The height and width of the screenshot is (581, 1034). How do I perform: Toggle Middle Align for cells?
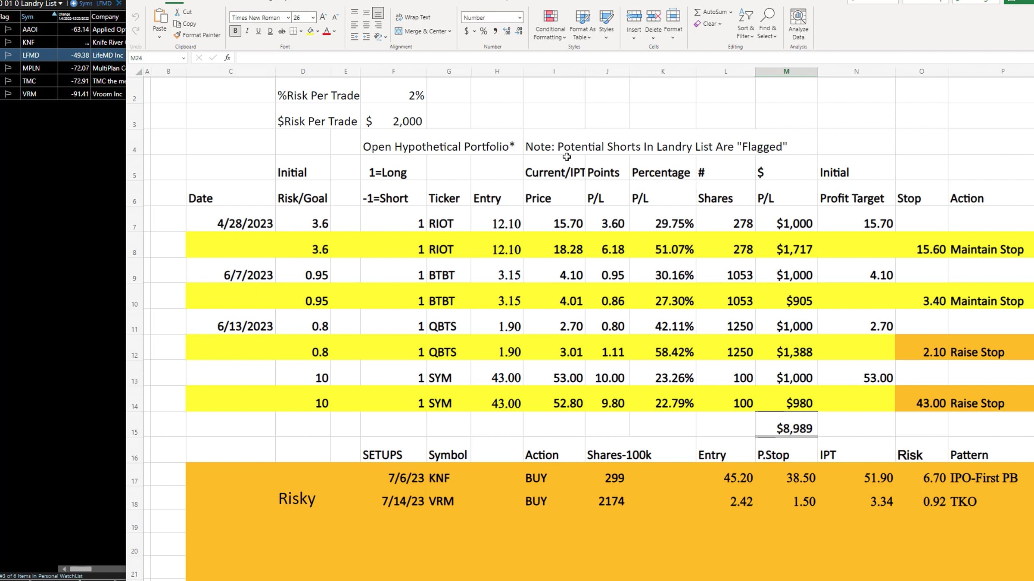pos(366,13)
